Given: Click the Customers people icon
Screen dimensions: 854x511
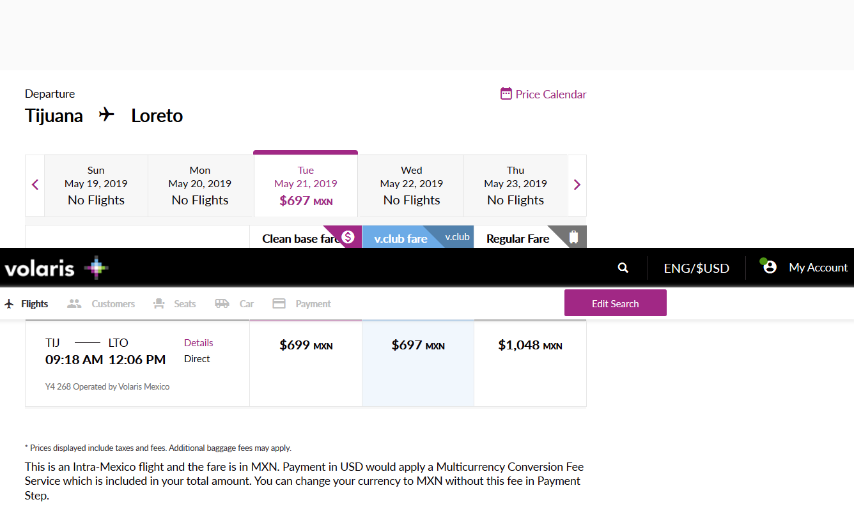Looking at the screenshot, I should click(x=75, y=304).
